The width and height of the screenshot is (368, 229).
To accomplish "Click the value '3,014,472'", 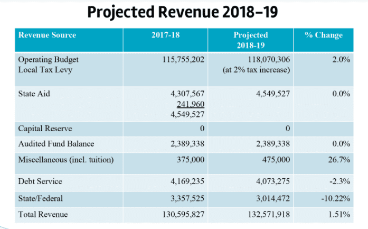I will pyautogui.click(x=273, y=198).
